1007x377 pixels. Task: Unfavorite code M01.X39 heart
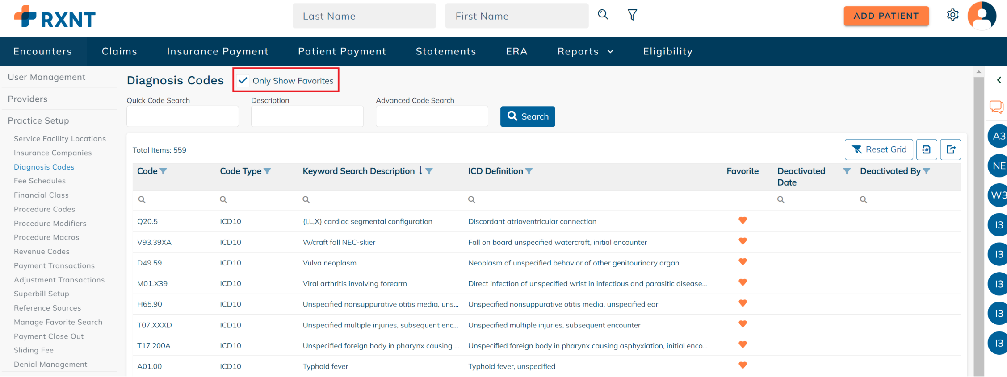[743, 282]
